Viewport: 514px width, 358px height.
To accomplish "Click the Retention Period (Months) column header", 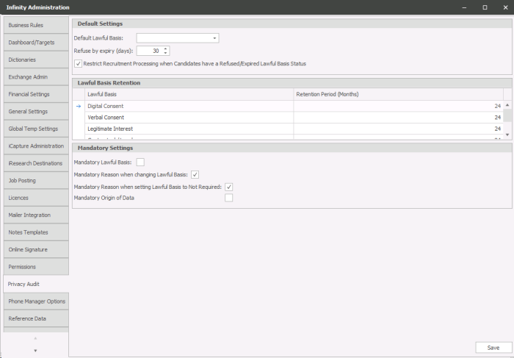I will click(398, 94).
